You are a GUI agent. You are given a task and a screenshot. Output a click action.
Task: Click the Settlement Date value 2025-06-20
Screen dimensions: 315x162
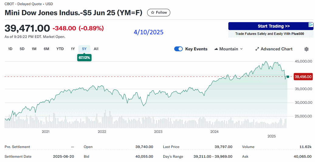coord(64,157)
